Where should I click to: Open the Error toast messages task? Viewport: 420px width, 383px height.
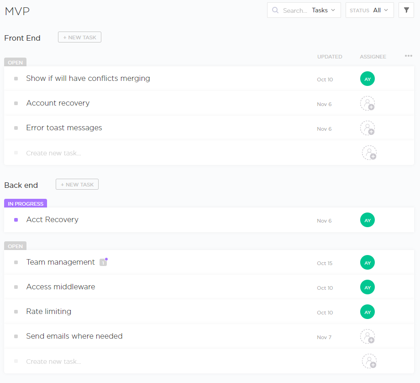coord(64,128)
